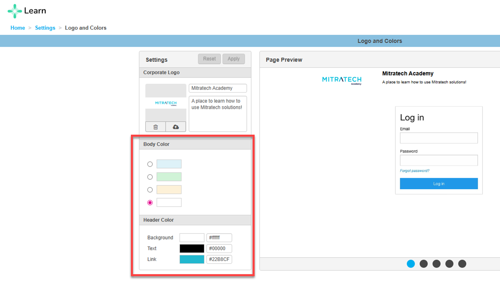Screen dimensions: 500x285
Task: Select the cream body color radio
Action: tap(150, 190)
